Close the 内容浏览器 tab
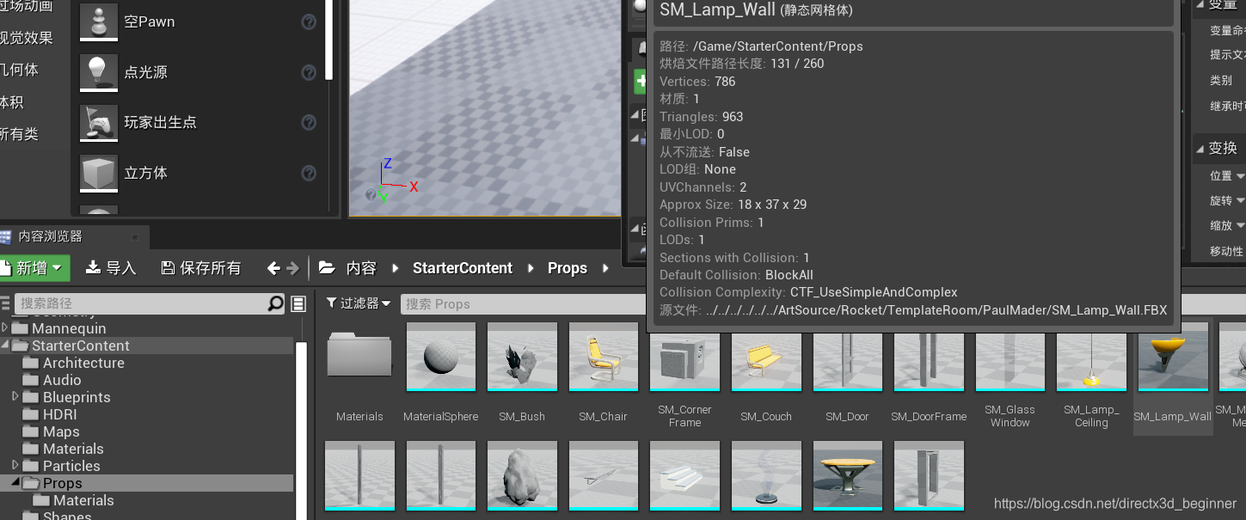The image size is (1246, 520). [134, 237]
